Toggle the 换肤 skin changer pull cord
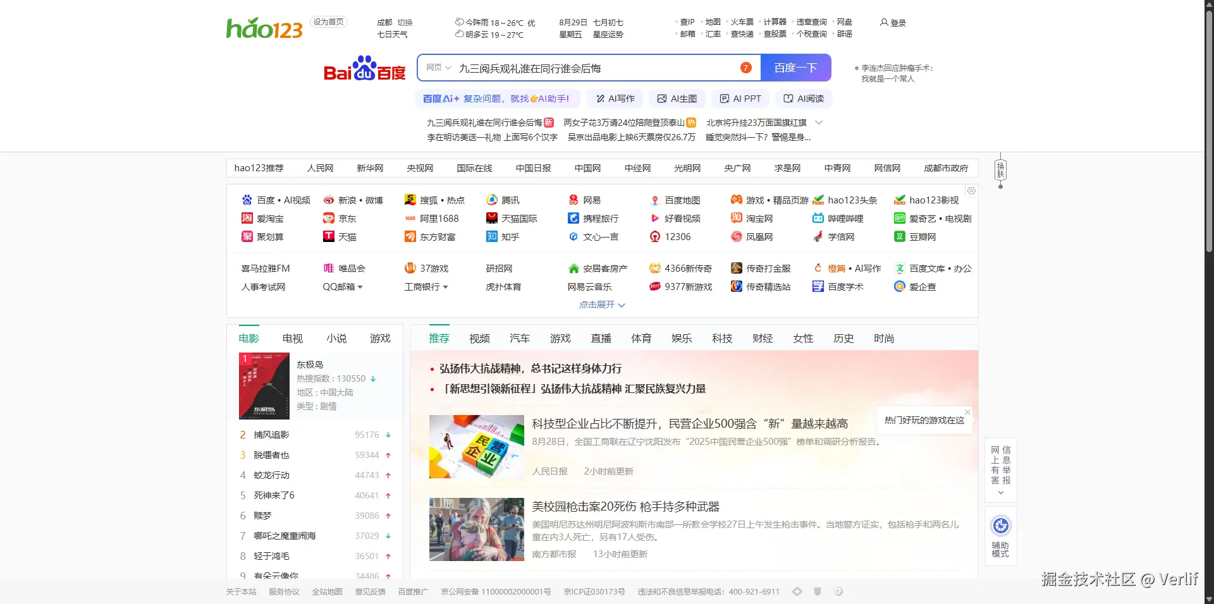 click(1000, 171)
